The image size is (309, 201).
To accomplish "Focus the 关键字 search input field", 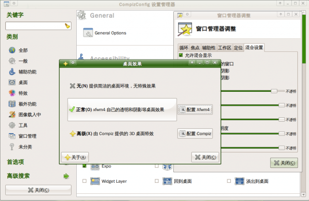I will [38, 25].
